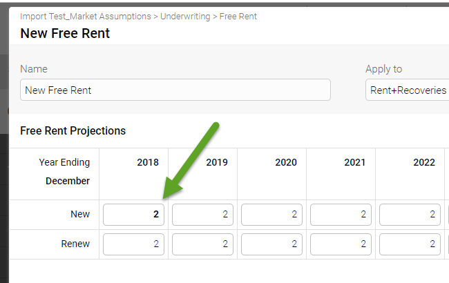Select the 2019 column header
This screenshot has width=449, height=283.
[x=217, y=162]
